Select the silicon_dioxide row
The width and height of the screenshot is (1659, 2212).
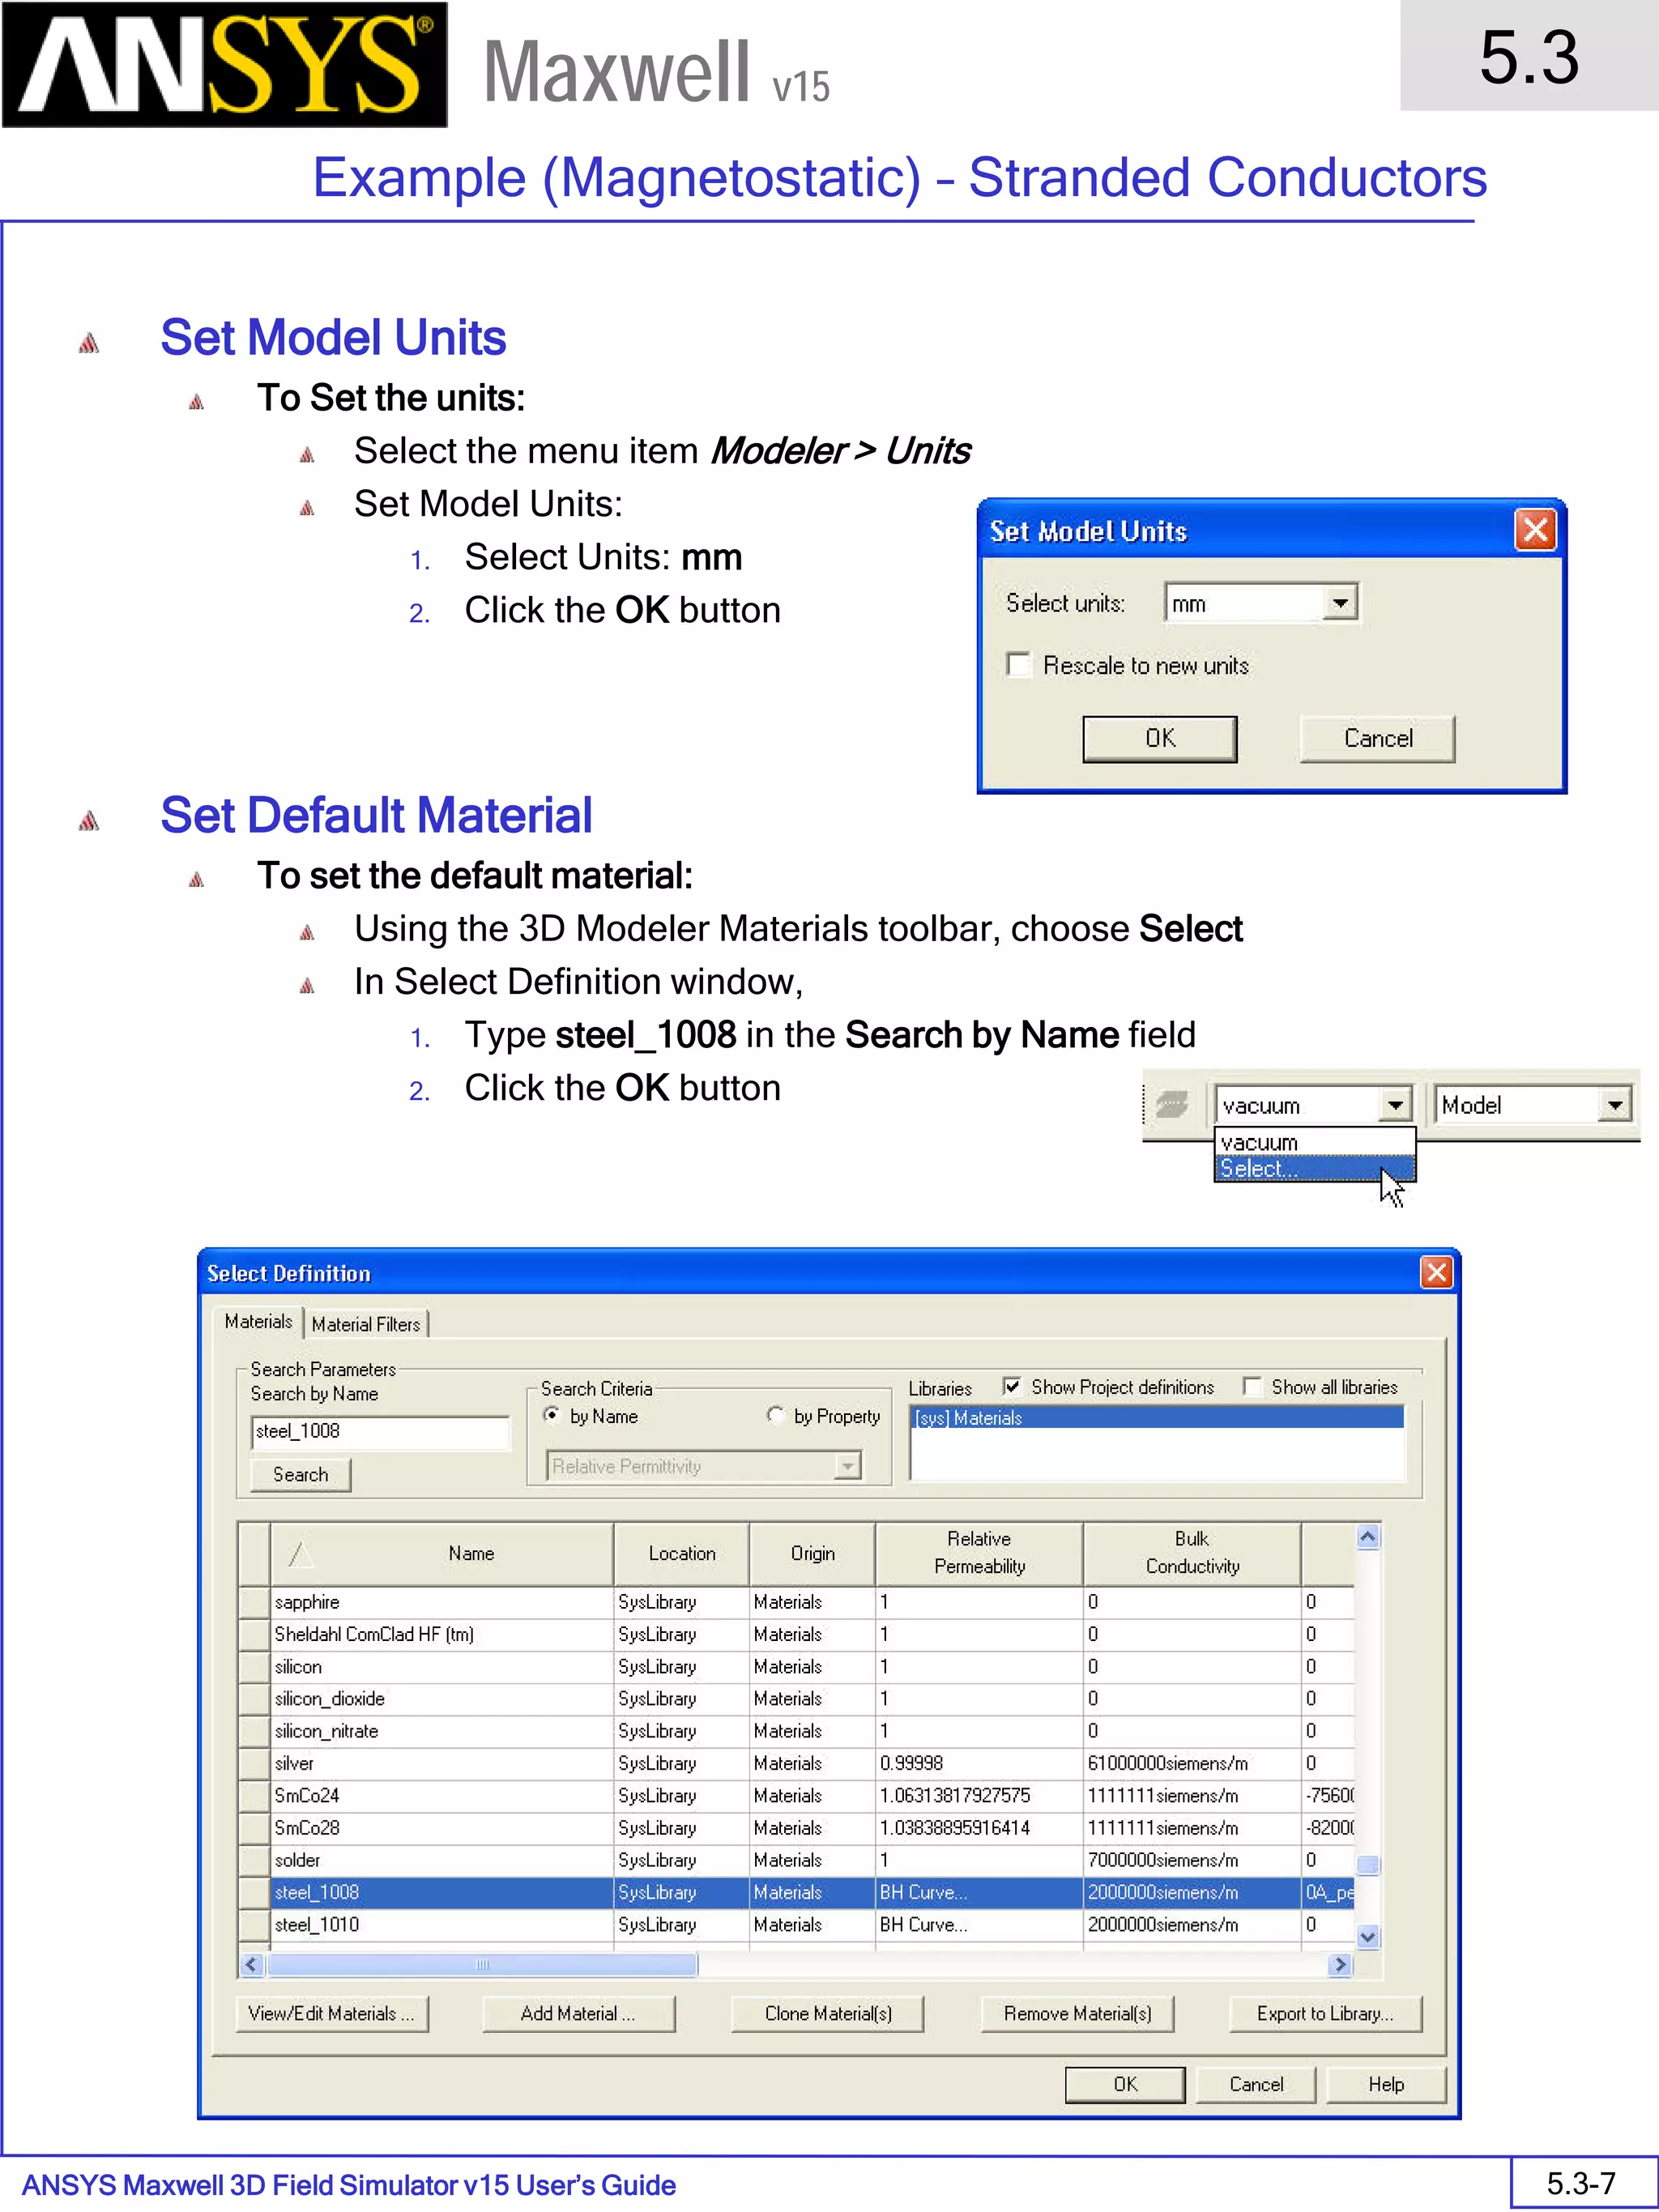[x=796, y=1698]
